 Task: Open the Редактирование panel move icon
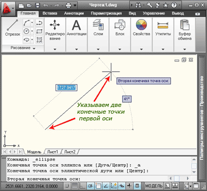pyautogui.click(x=55, y=25)
